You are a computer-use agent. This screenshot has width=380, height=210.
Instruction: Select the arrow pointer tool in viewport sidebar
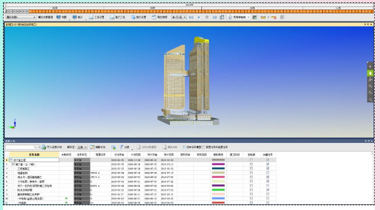(370, 66)
